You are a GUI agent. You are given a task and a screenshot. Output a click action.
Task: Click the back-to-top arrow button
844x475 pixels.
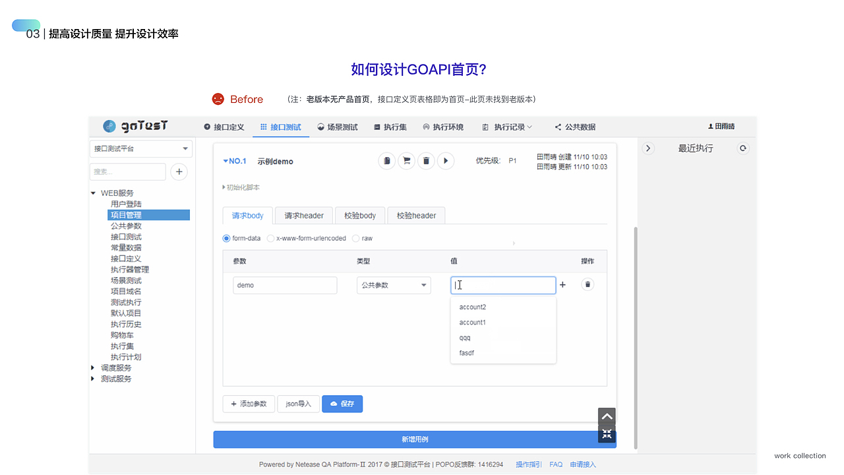607,416
